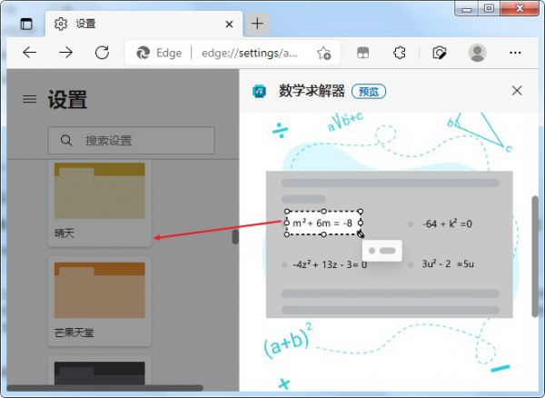Open the user profile avatar
The image size is (545, 398).
click(x=478, y=53)
